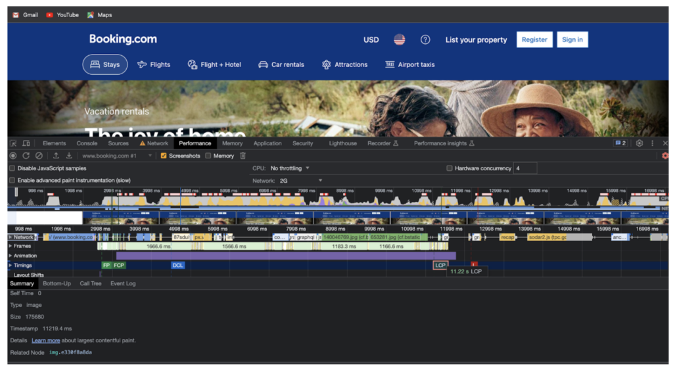Click the collect garbage trash icon
This screenshot has width=673, height=370.
click(x=243, y=156)
